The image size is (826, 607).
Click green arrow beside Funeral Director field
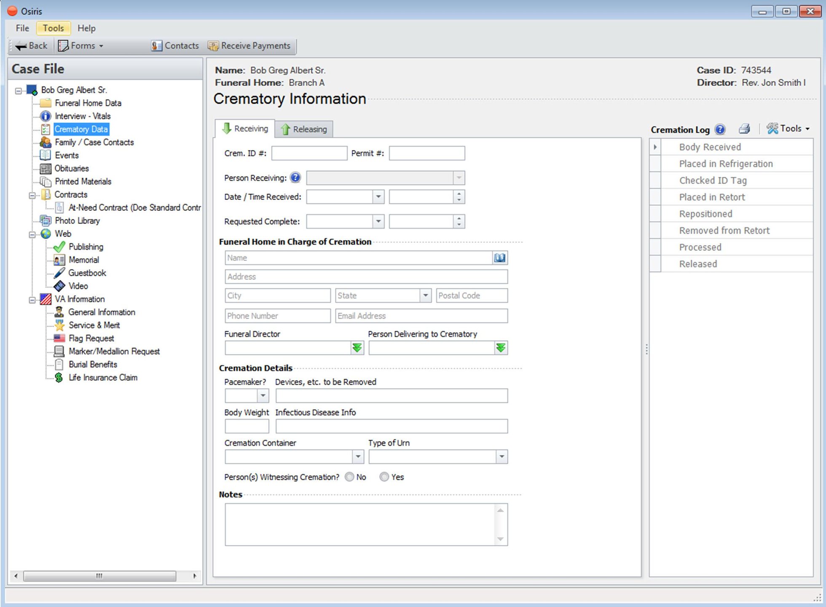pyautogui.click(x=357, y=348)
